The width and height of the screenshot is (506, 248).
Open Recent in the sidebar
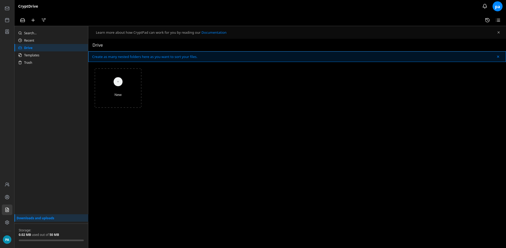pyautogui.click(x=51, y=40)
